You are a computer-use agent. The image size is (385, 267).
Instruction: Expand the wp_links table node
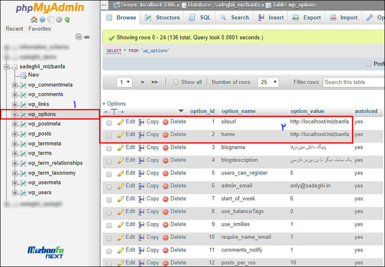coord(15,105)
